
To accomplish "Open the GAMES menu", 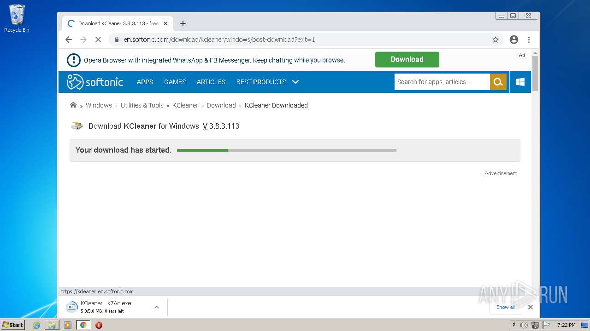I will (x=175, y=82).
